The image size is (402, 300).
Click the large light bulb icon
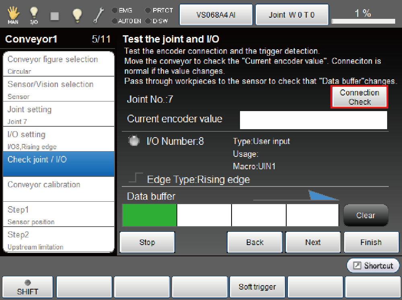[x=77, y=15]
